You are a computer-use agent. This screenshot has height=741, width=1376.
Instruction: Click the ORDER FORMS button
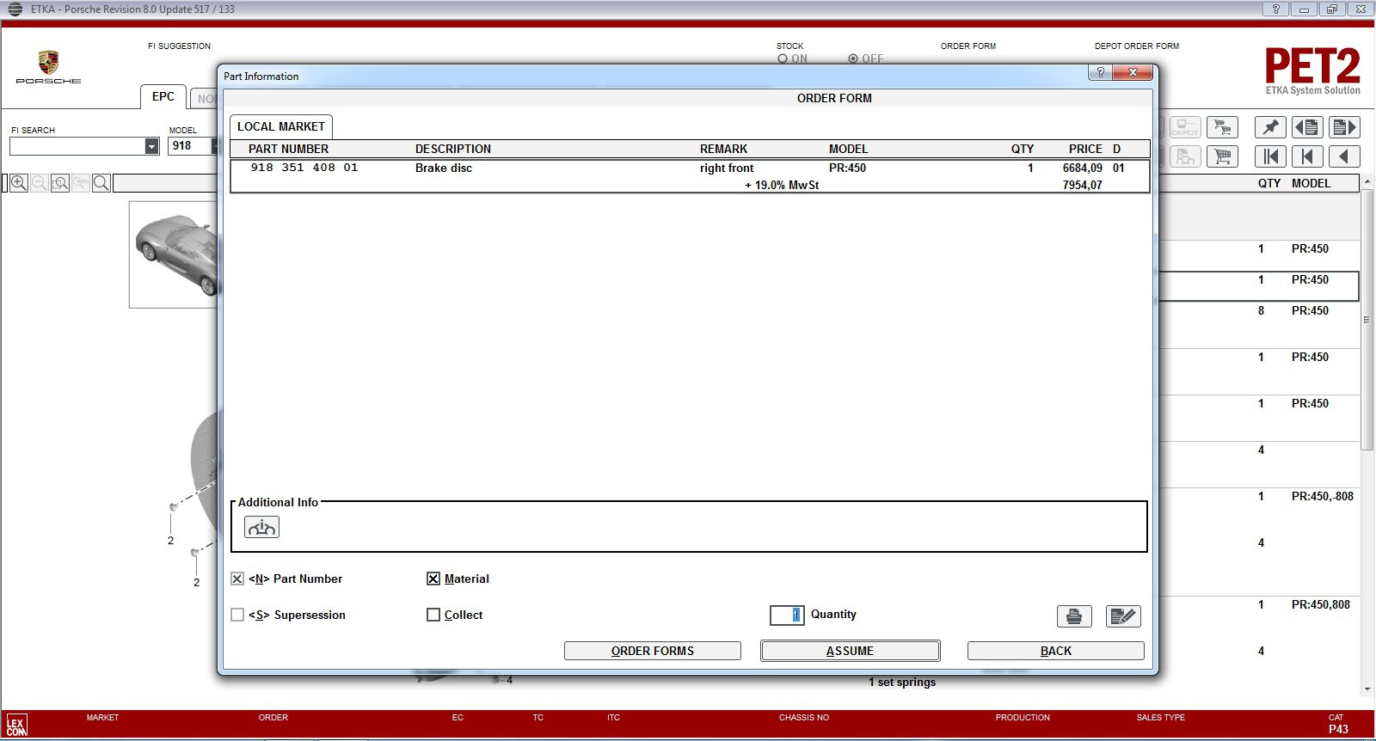pos(653,651)
